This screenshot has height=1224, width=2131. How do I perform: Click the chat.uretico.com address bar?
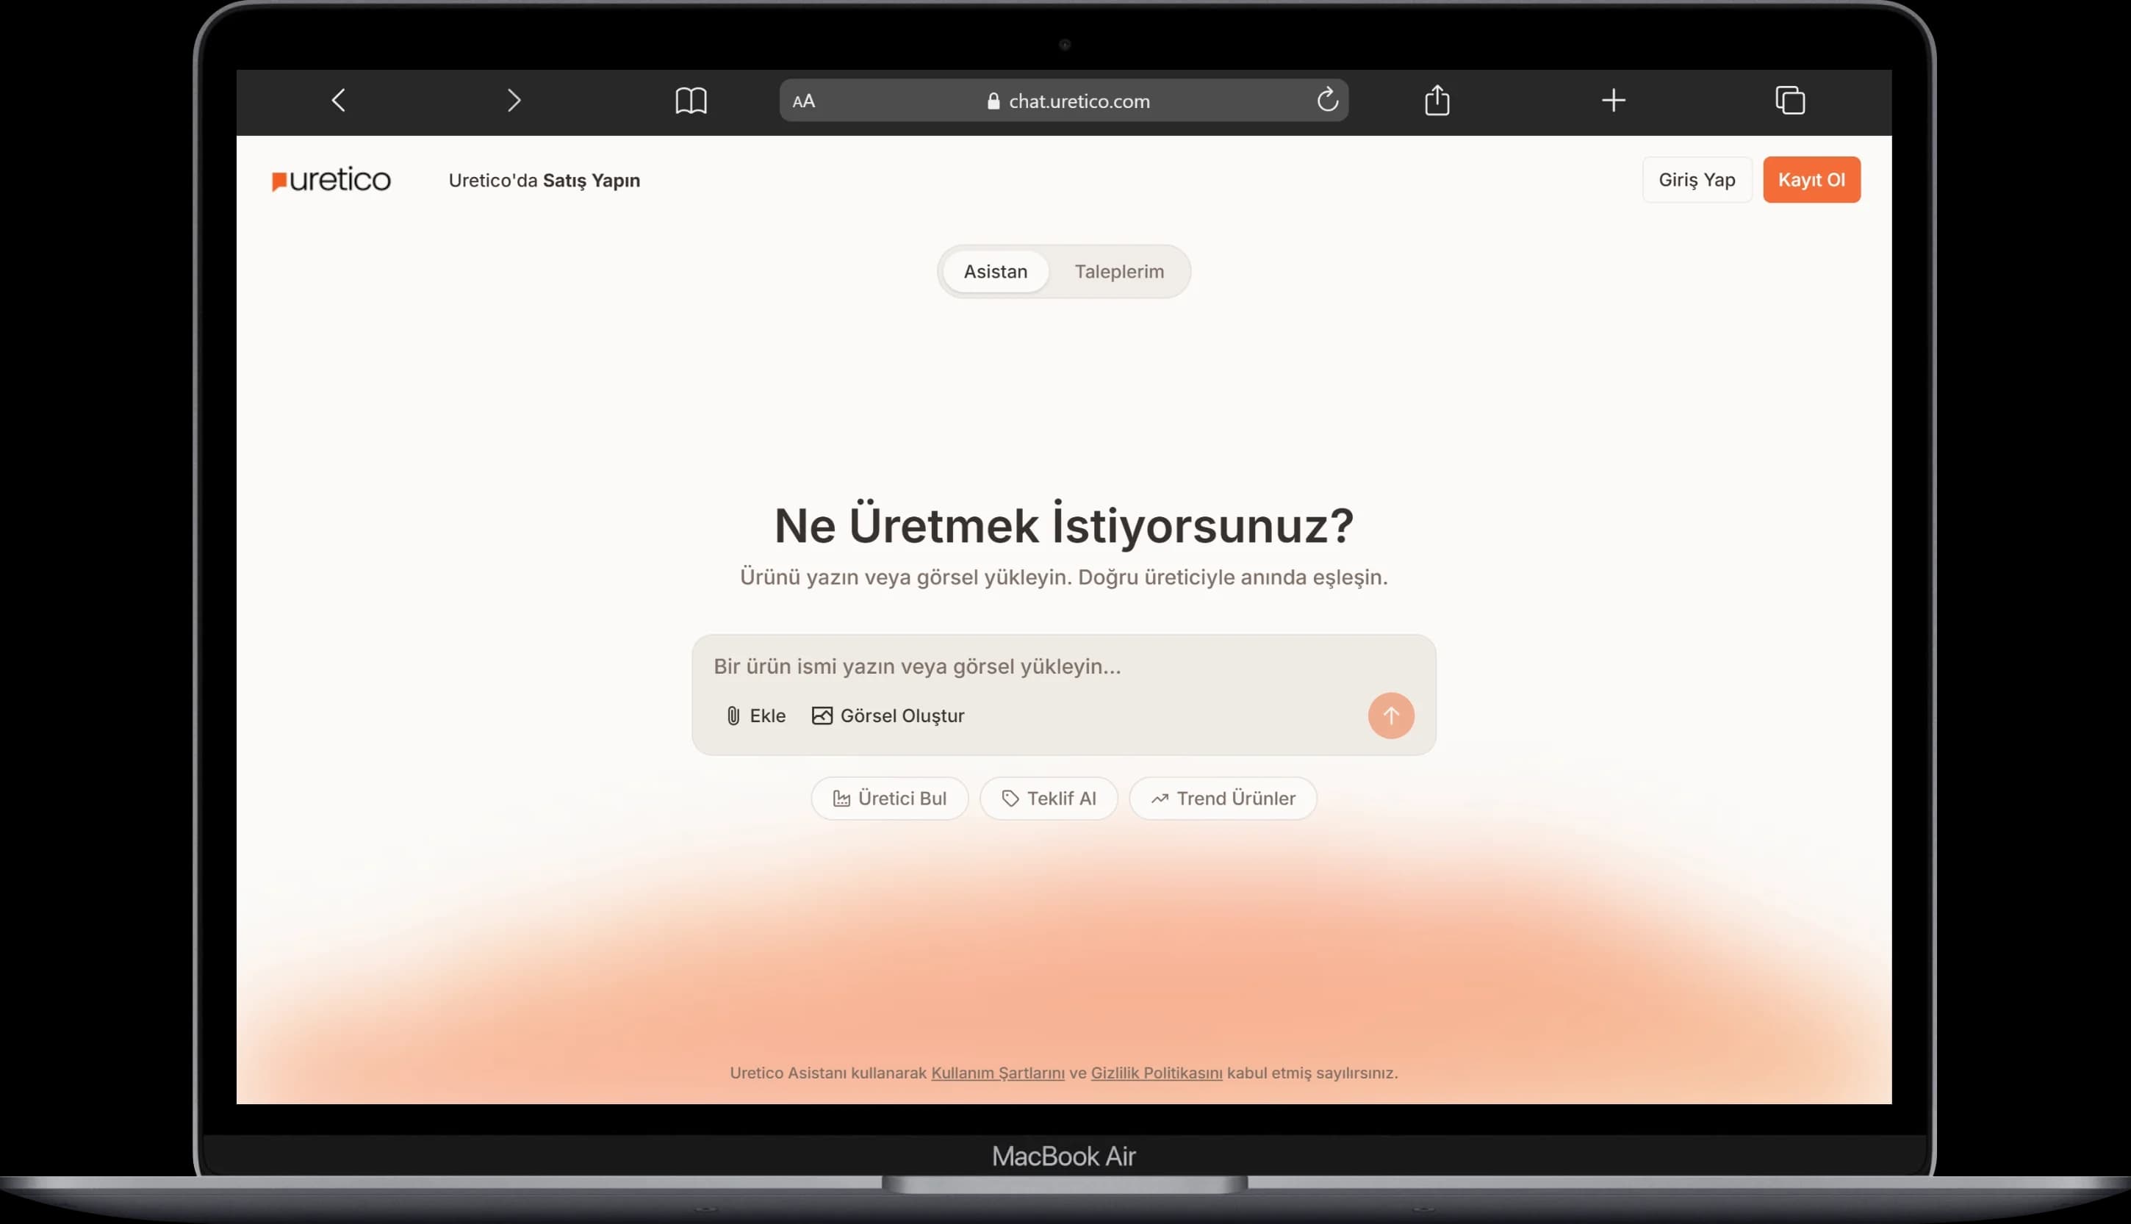1064,101
